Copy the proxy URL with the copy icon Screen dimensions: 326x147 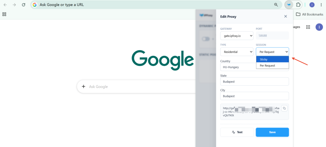(284, 108)
